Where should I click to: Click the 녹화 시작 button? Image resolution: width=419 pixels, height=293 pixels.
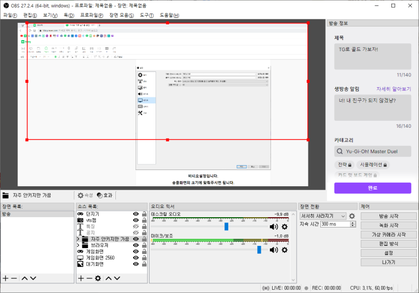pos(389,225)
